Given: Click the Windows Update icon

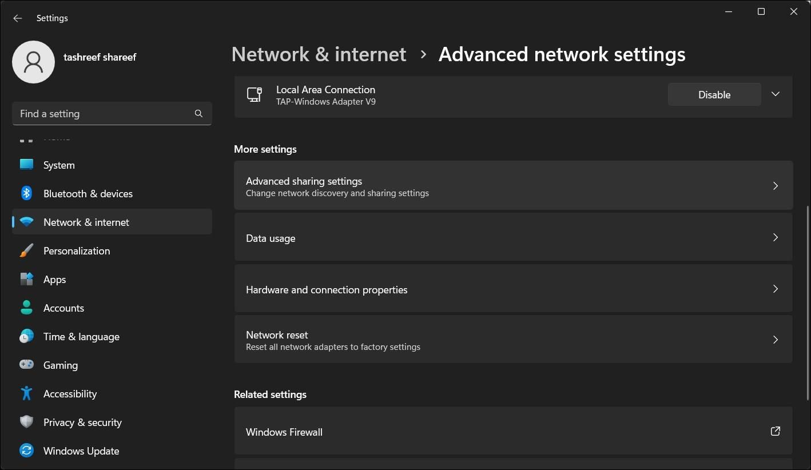Looking at the screenshot, I should click(x=26, y=451).
